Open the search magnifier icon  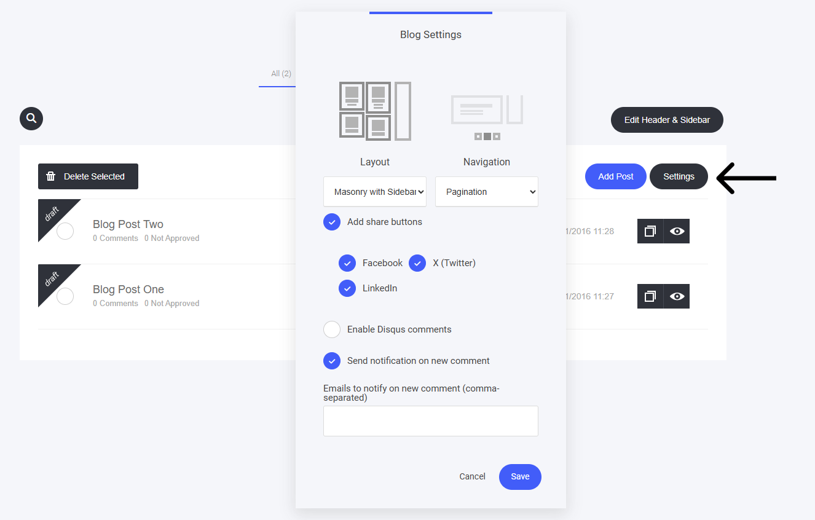[31, 118]
